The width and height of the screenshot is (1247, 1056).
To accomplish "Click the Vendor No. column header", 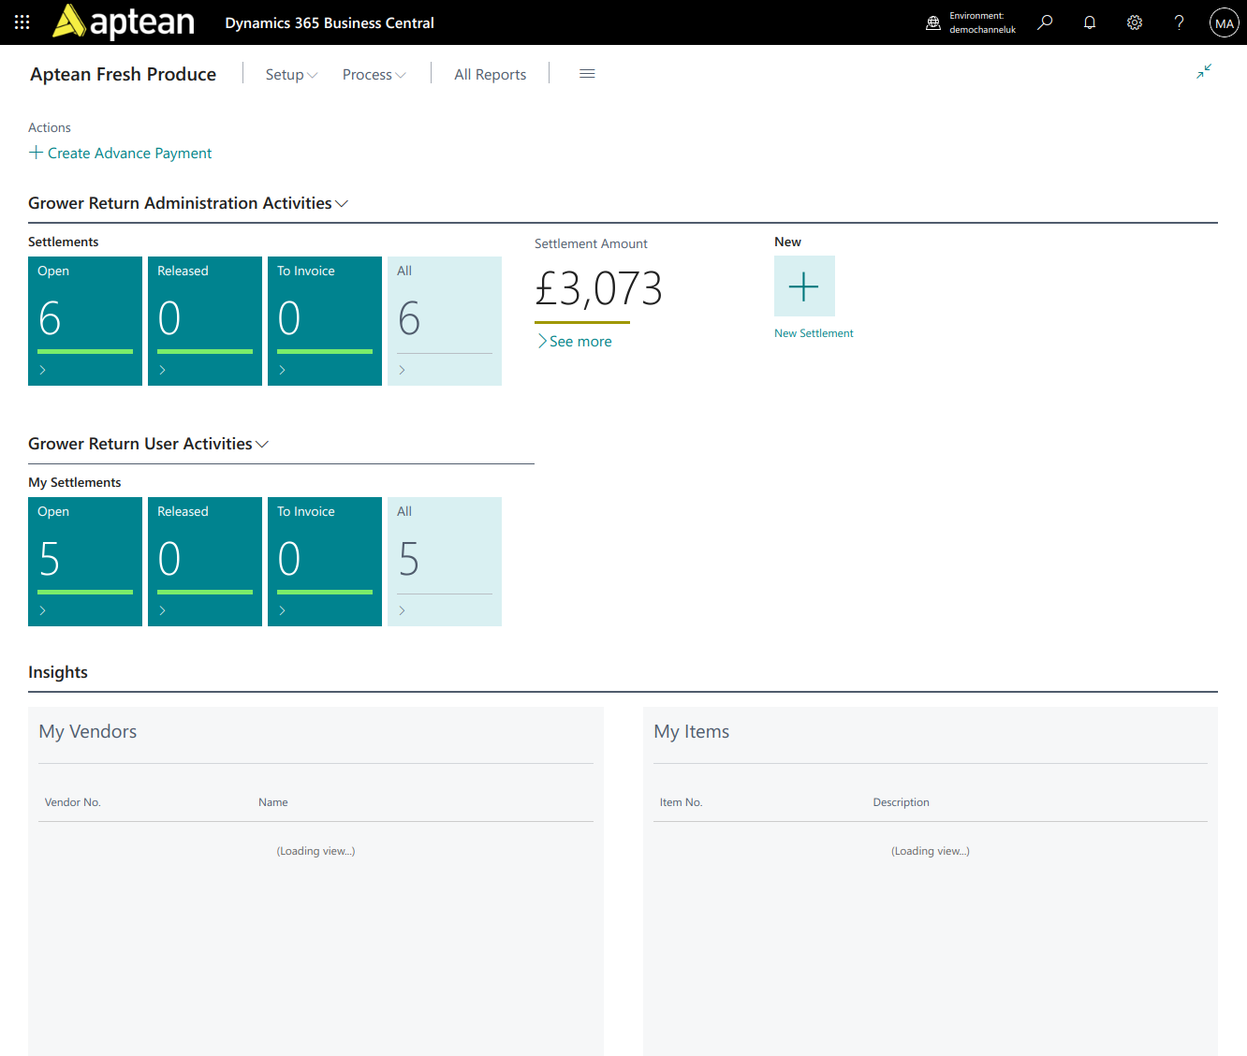I will pyautogui.click(x=73, y=802).
